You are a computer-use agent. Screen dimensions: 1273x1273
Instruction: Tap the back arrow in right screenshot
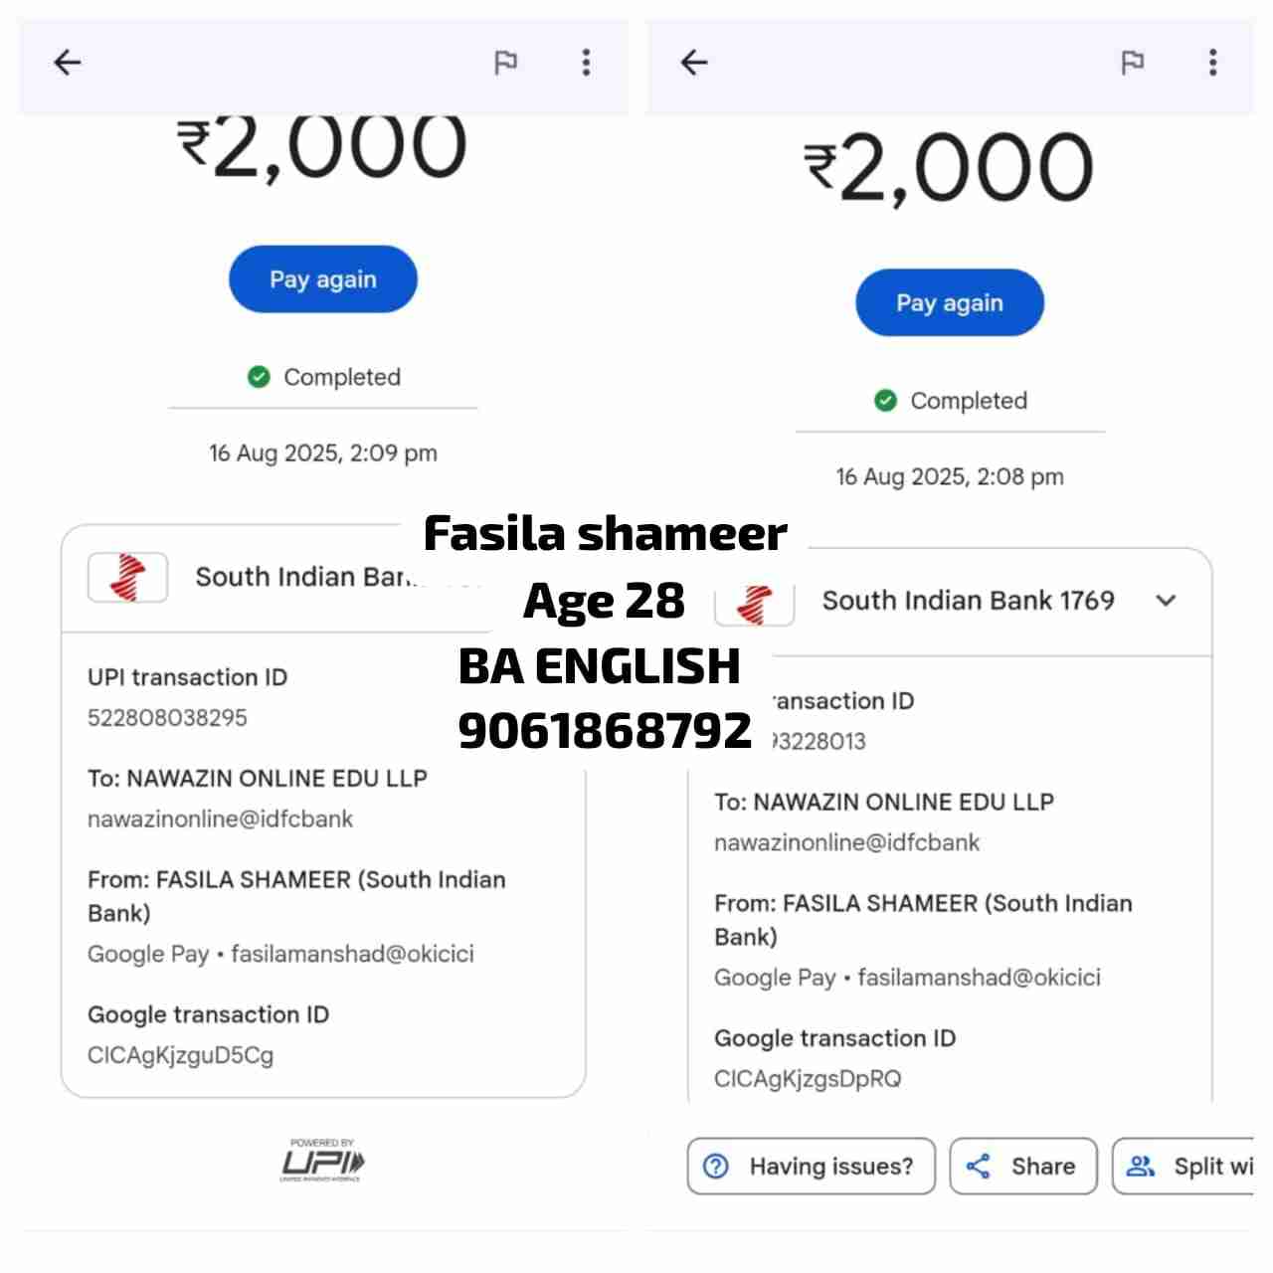[693, 63]
